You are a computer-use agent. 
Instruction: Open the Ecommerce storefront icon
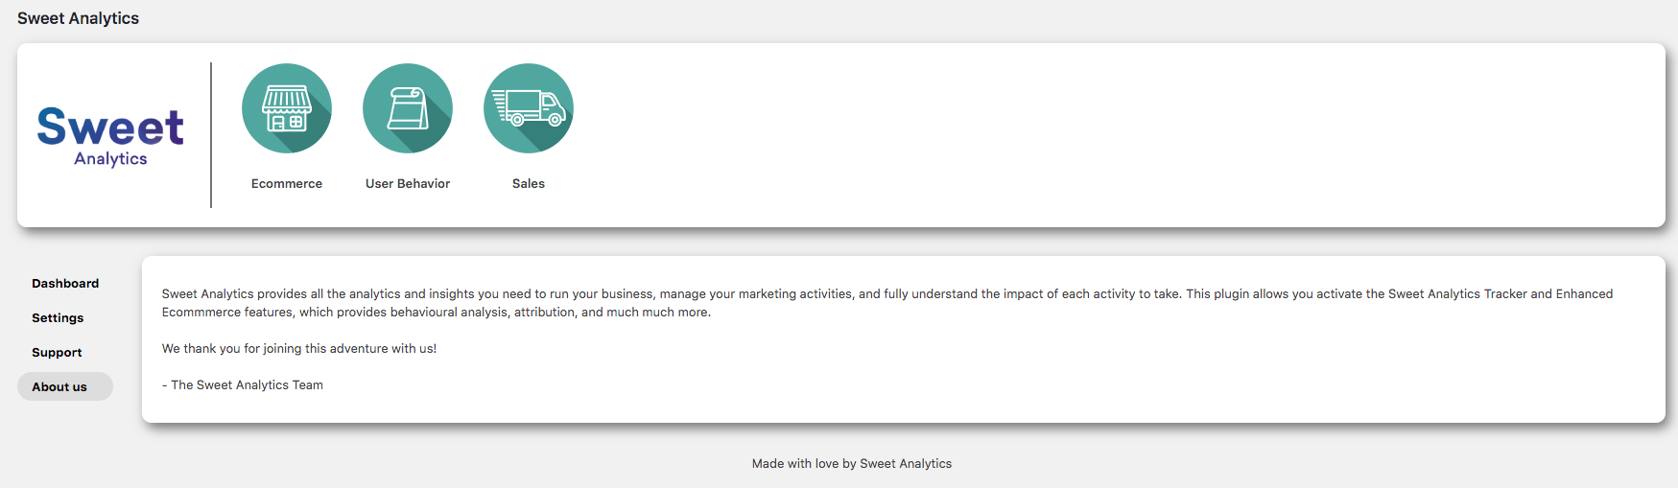(287, 108)
